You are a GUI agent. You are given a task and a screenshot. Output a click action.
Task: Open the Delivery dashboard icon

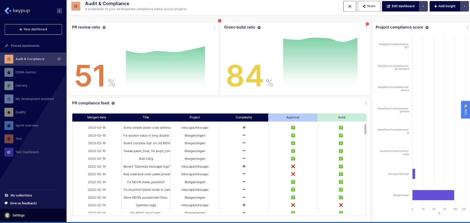tap(9, 86)
